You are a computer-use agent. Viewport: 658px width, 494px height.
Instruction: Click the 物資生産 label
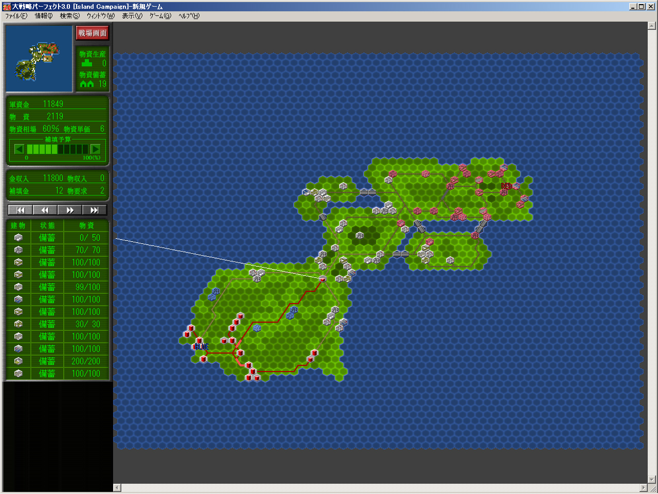coord(93,54)
